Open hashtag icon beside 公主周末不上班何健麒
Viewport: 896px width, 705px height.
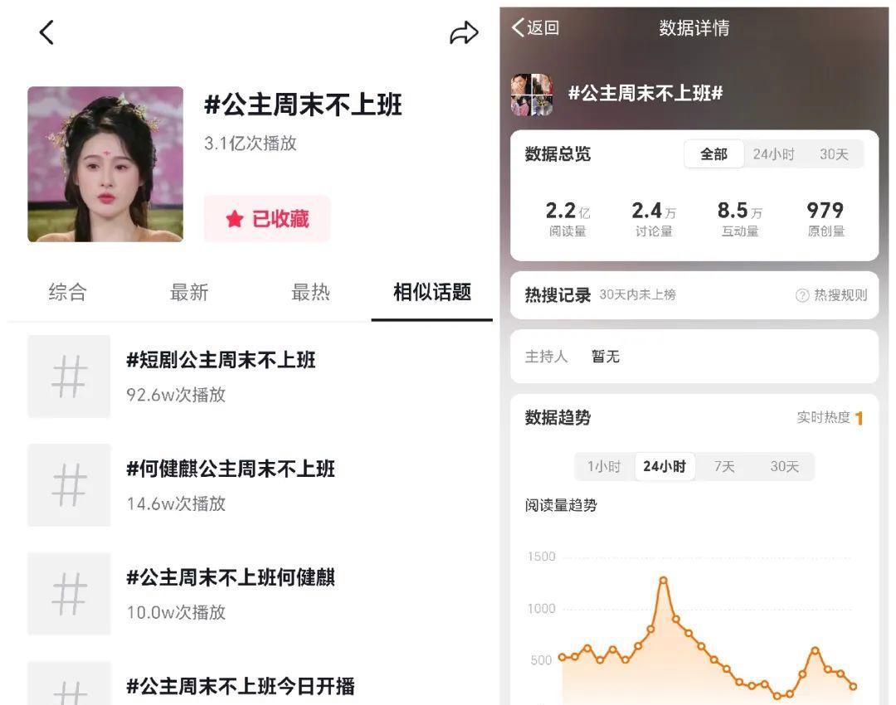pos(69,594)
